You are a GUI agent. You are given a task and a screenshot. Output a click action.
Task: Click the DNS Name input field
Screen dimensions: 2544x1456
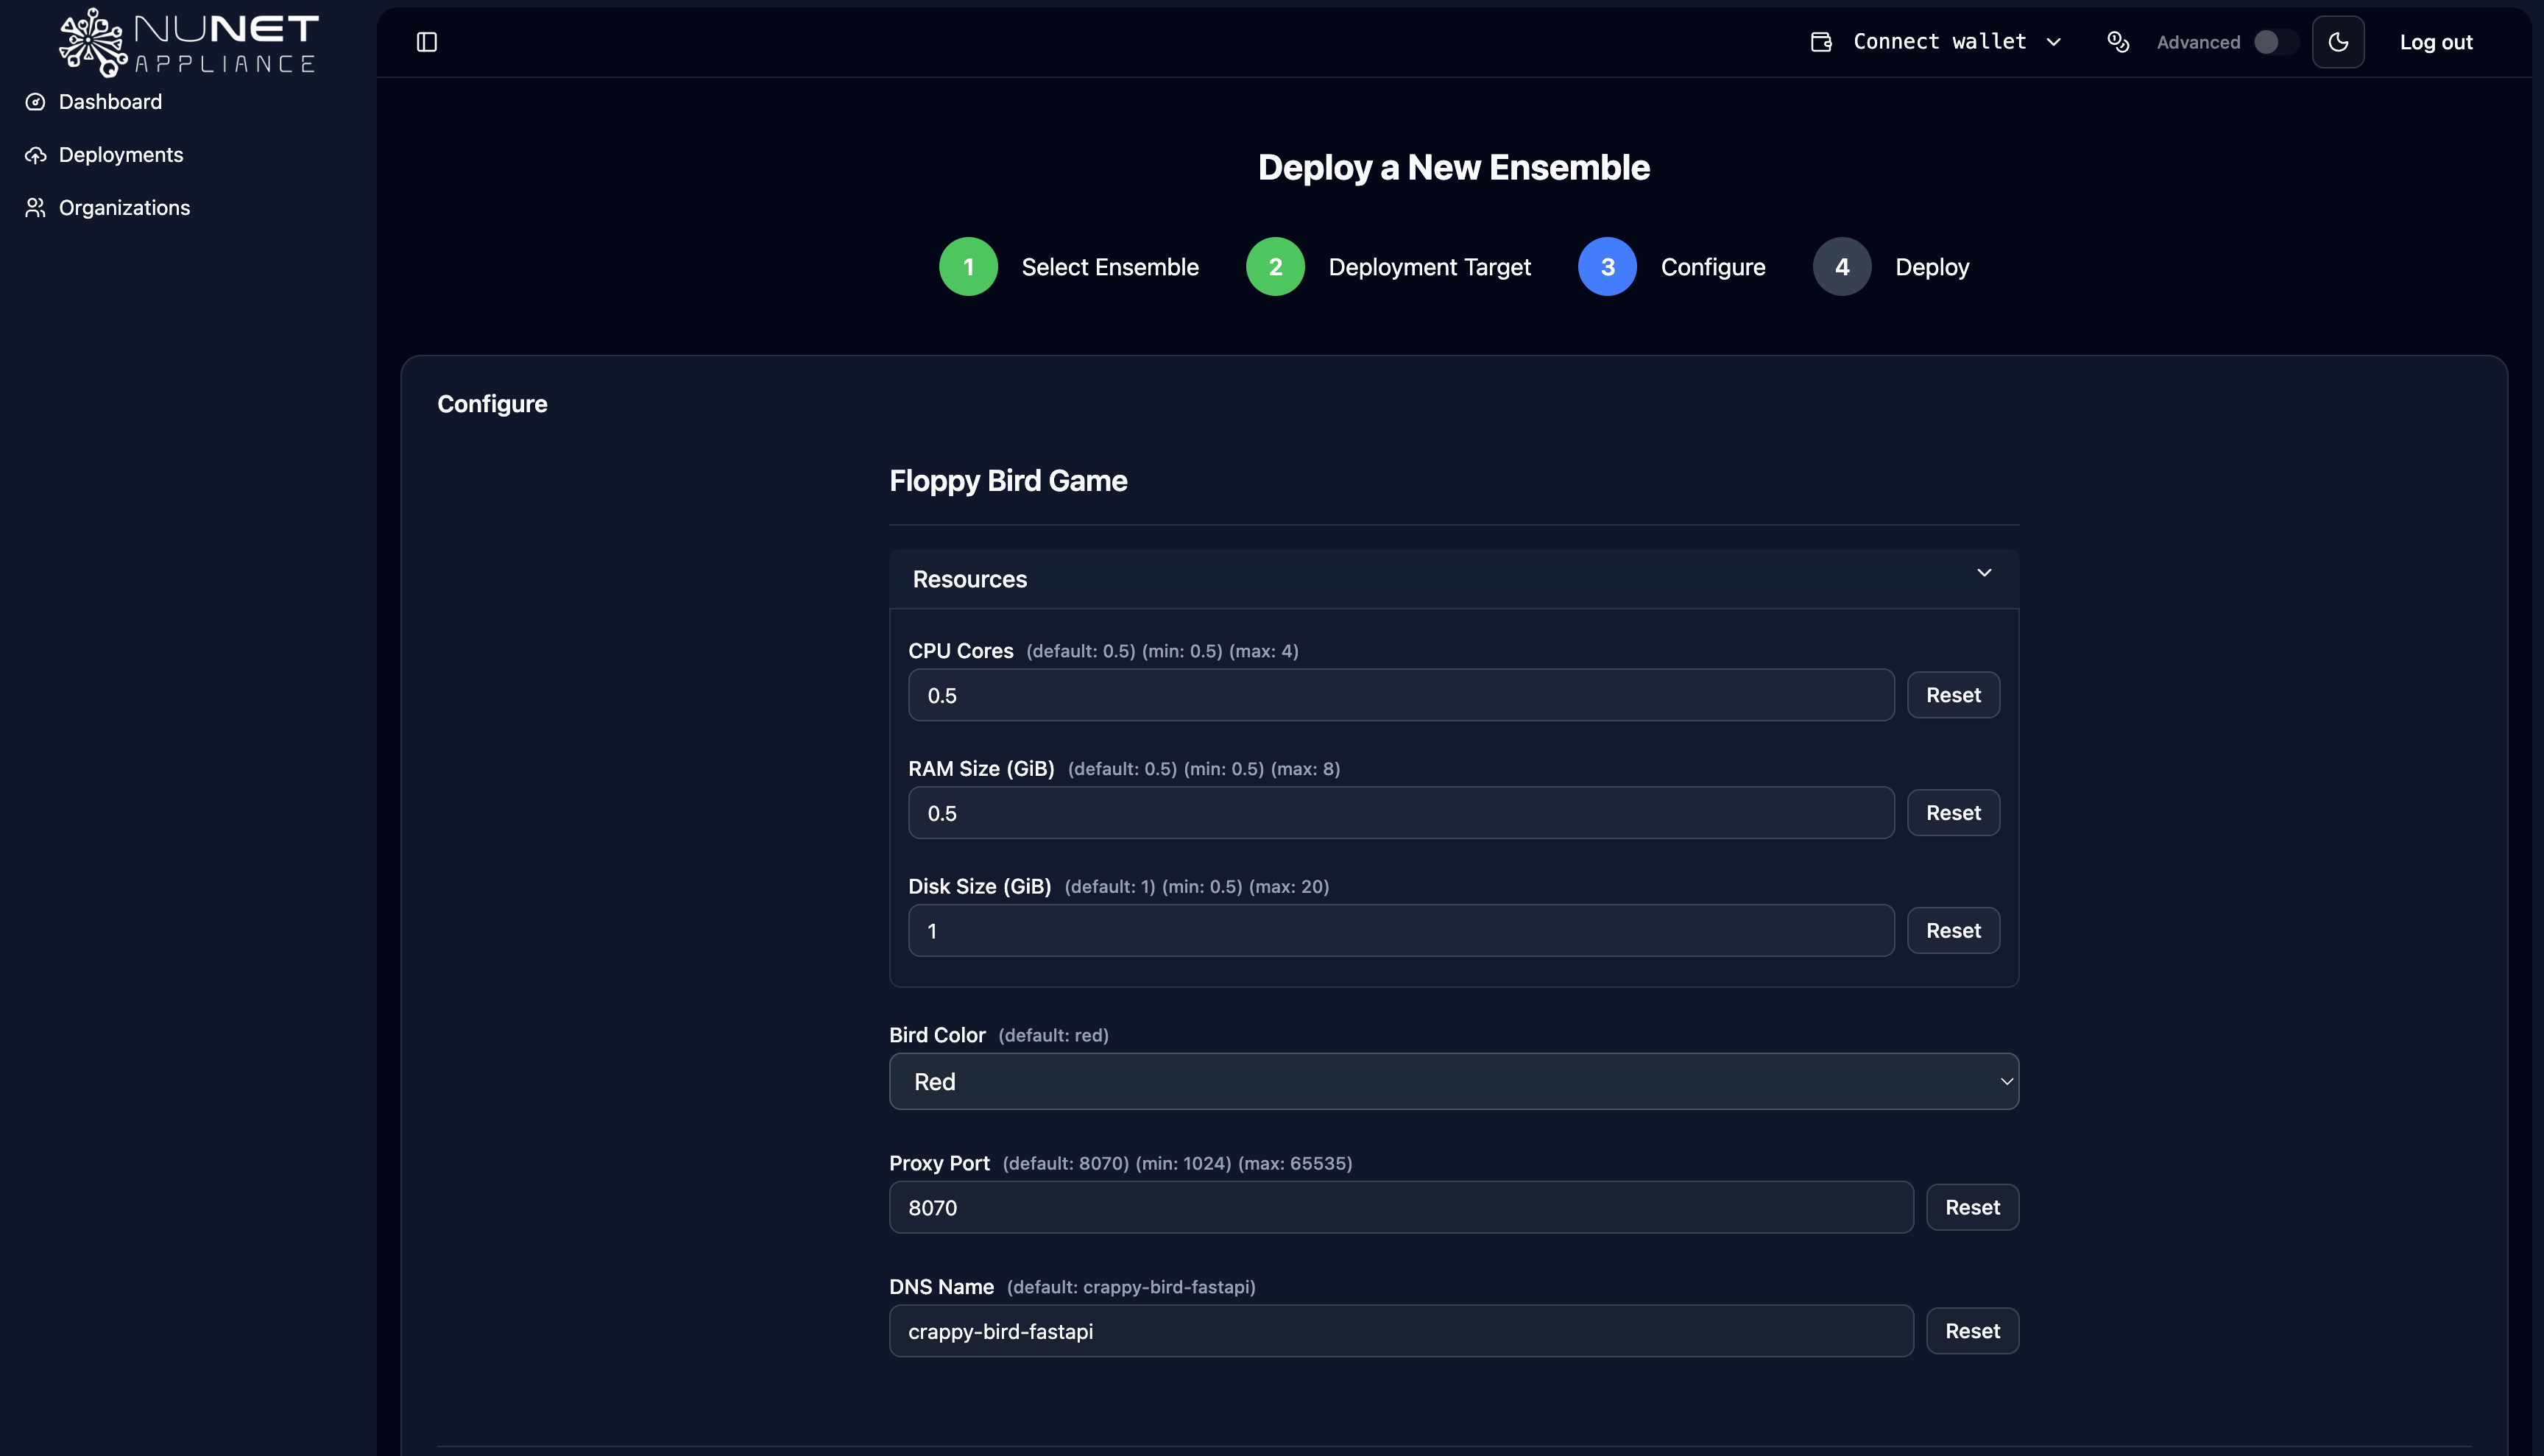1400,1330
